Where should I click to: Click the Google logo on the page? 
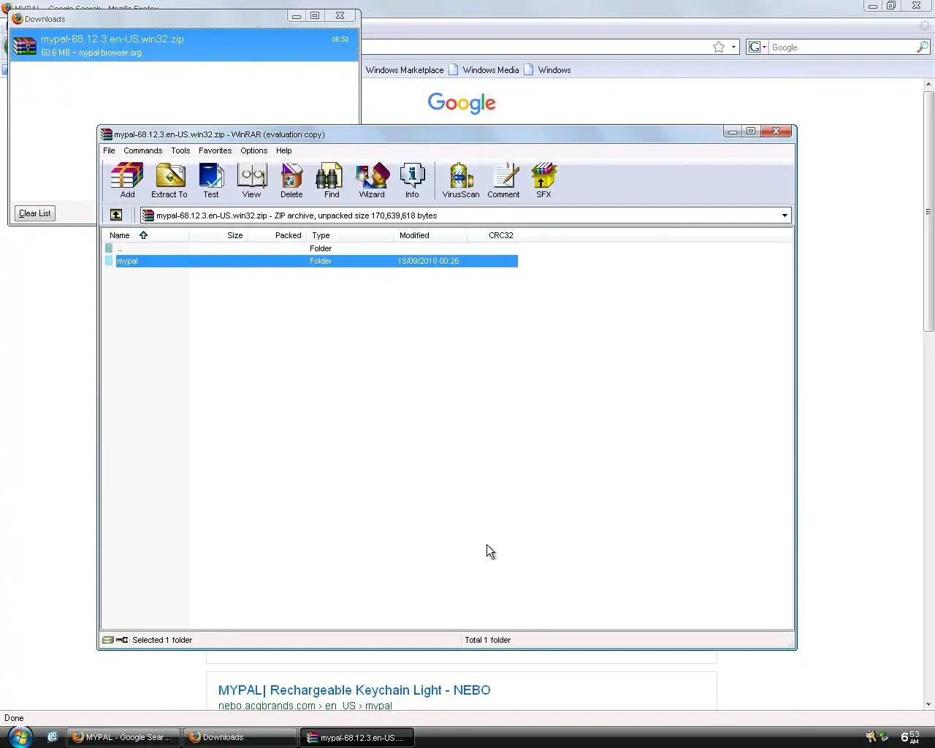(462, 103)
